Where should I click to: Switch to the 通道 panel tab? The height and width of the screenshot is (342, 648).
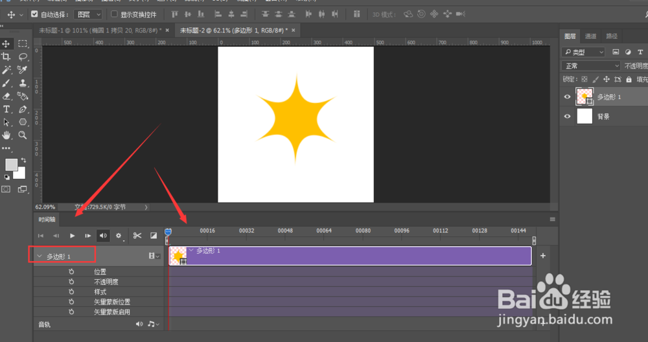(590, 36)
